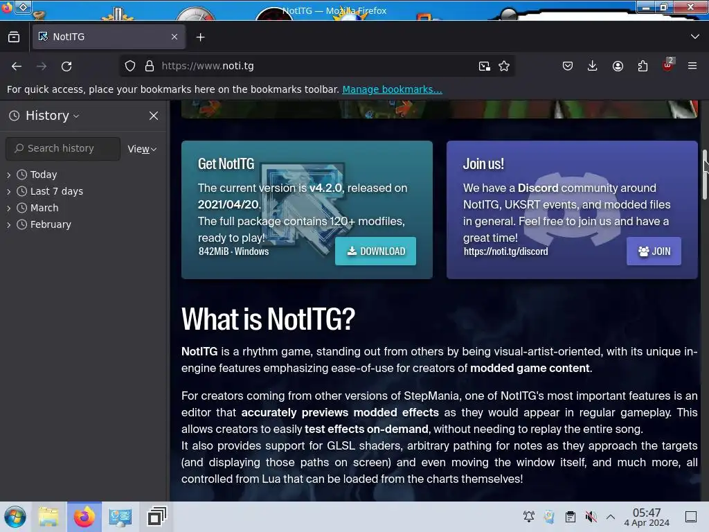
Task: Open the Manage bookmarks link
Action: coord(392,89)
